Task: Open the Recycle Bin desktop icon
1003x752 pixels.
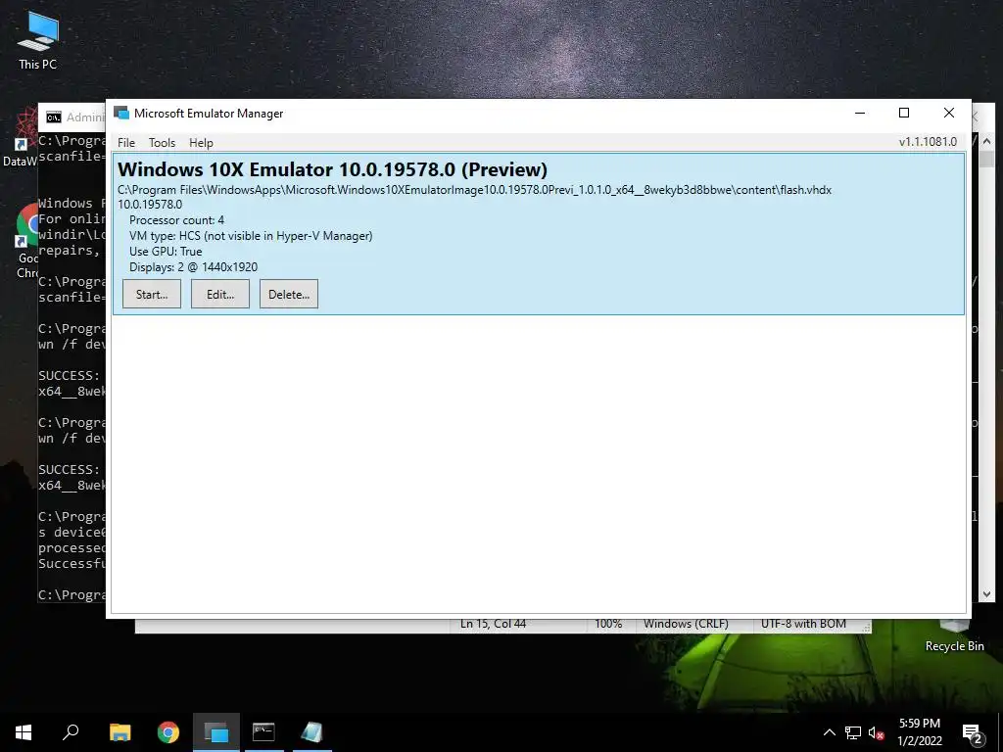Action: pos(954,636)
